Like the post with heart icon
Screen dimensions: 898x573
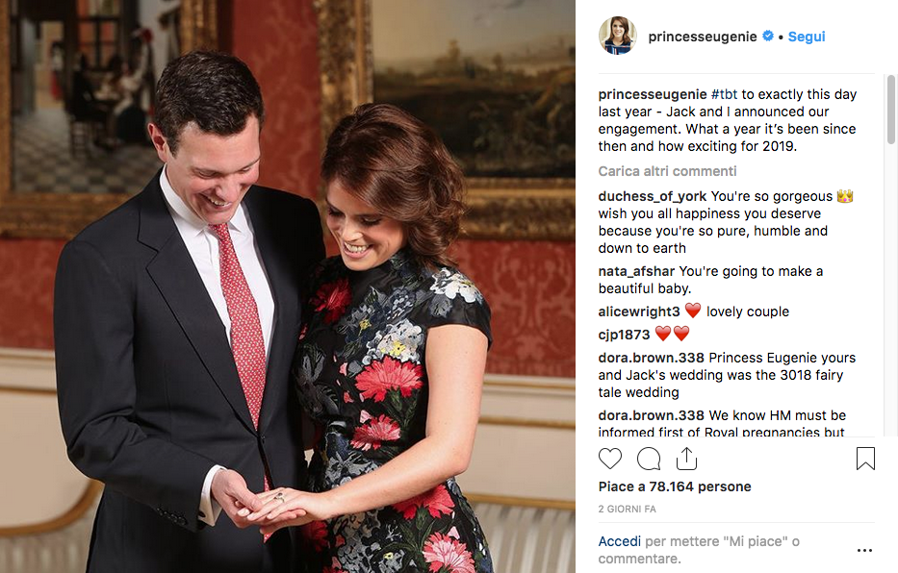coord(610,459)
